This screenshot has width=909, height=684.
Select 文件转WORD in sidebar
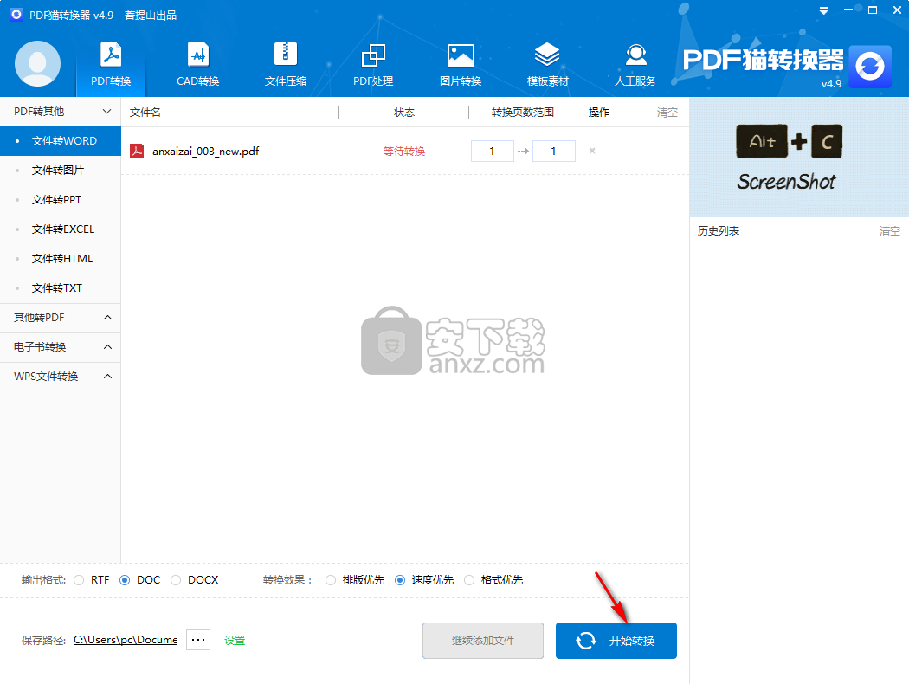point(61,141)
